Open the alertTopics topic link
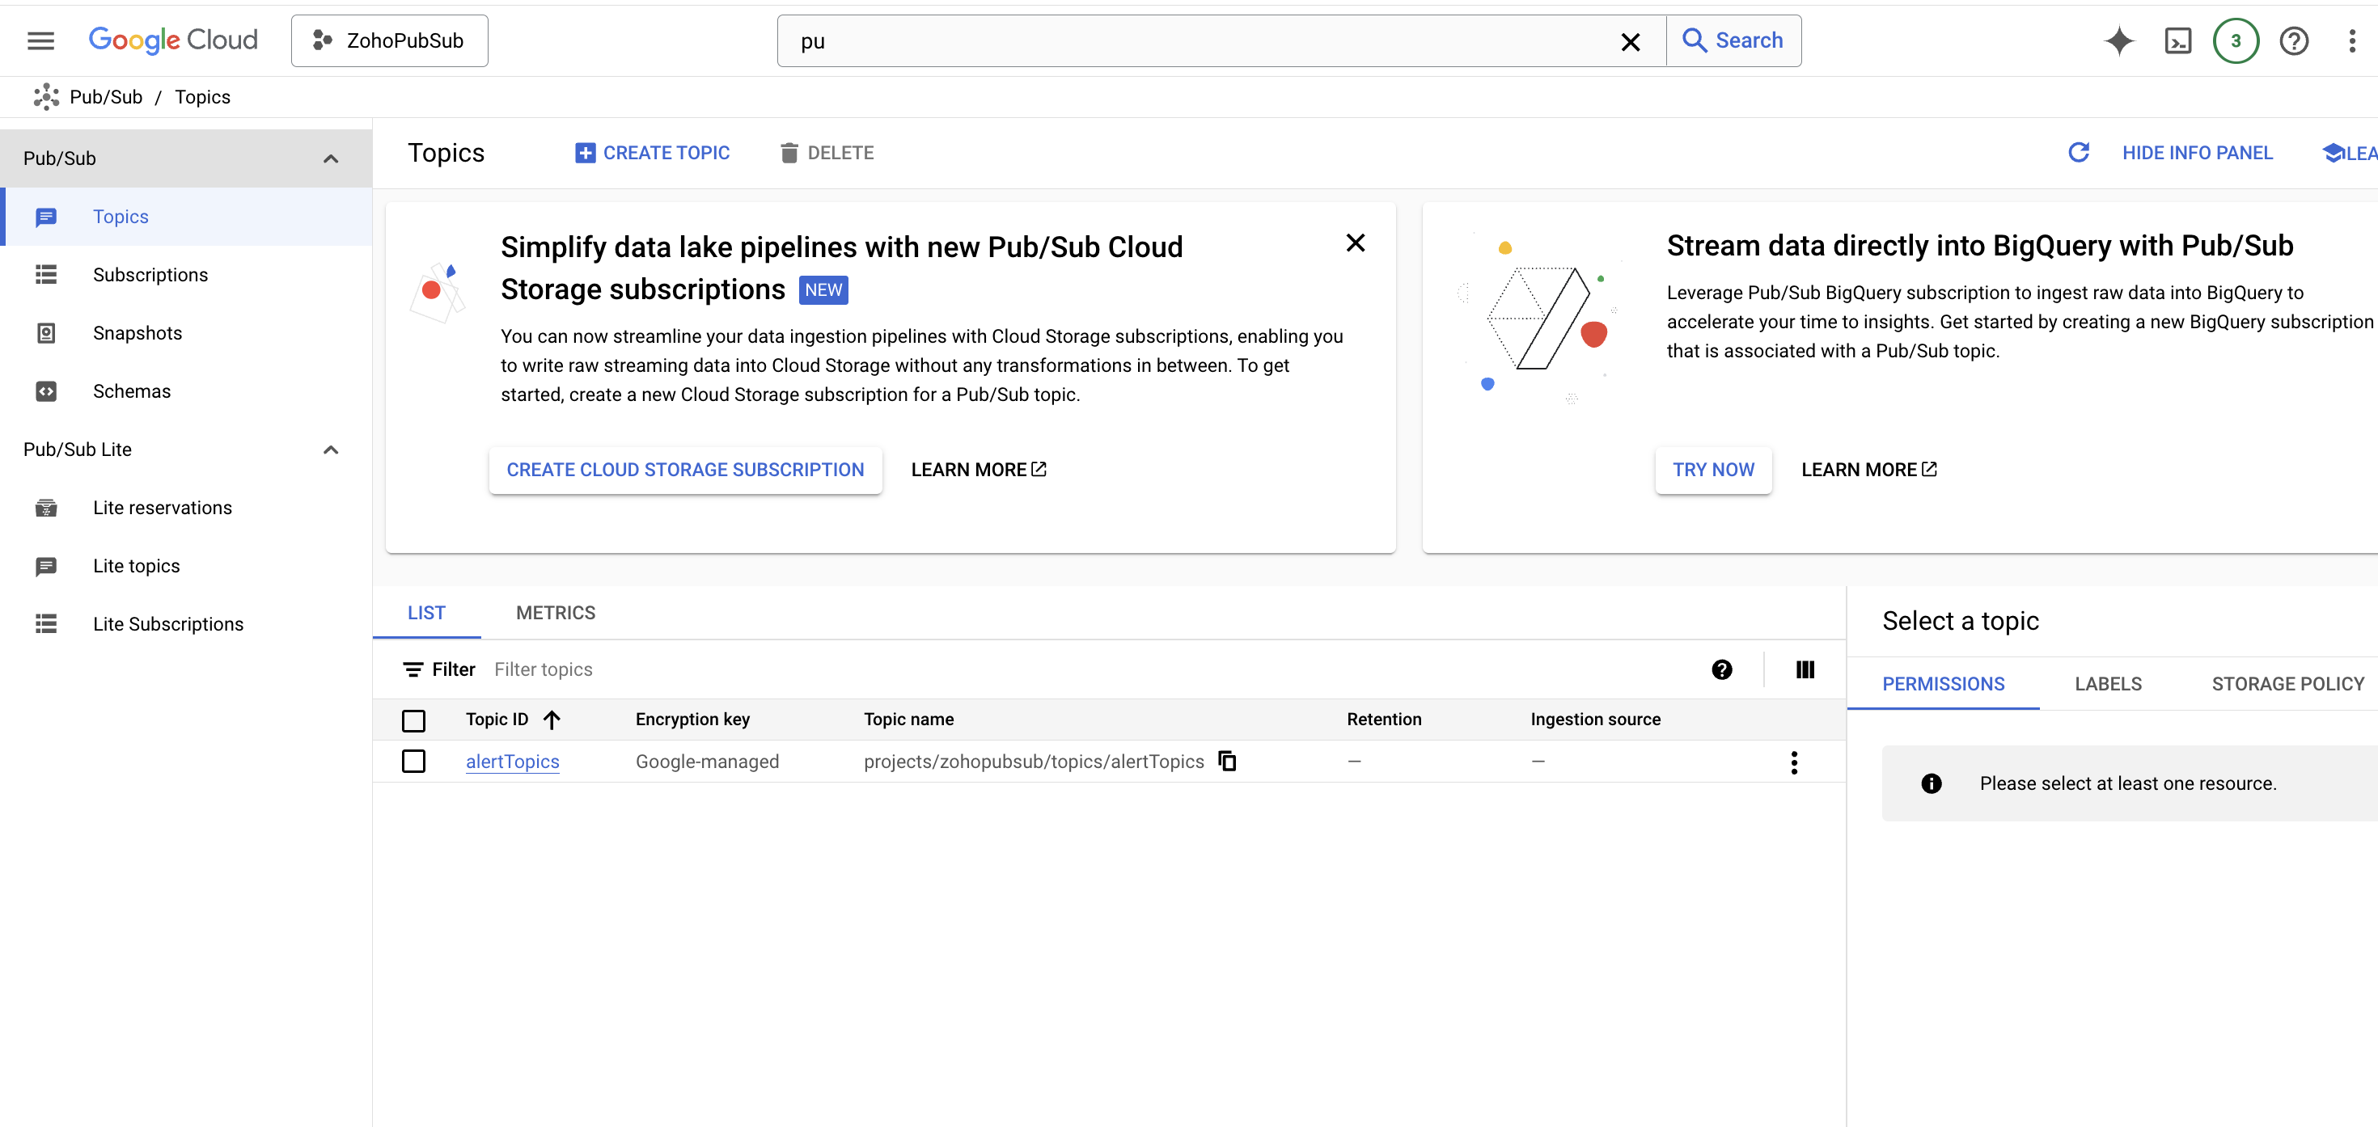The width and height of the screenshot is (2378, 1127). [512, 762]
